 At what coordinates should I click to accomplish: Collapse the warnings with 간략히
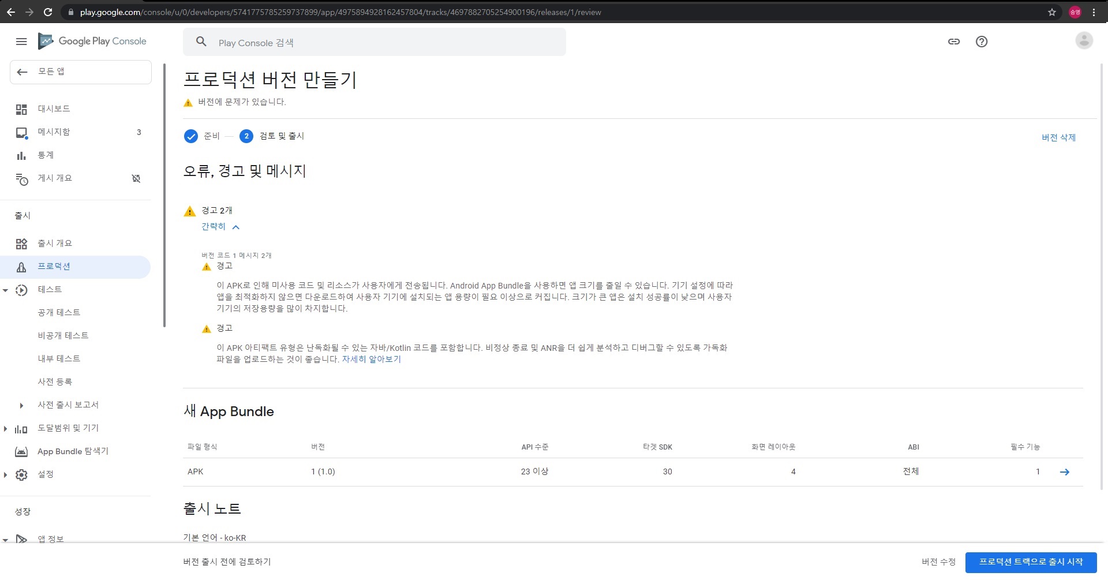pos(220,227)
